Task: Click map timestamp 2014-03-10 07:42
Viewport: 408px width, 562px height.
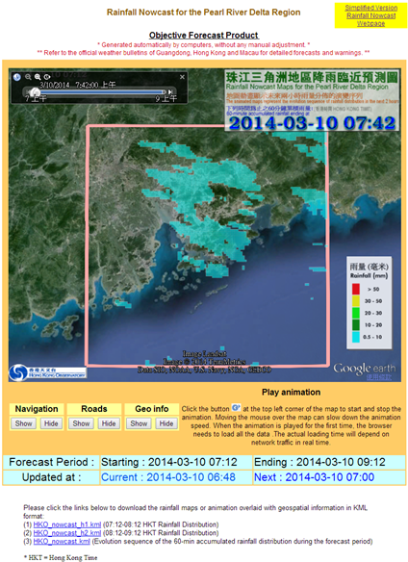Action: 312,123
